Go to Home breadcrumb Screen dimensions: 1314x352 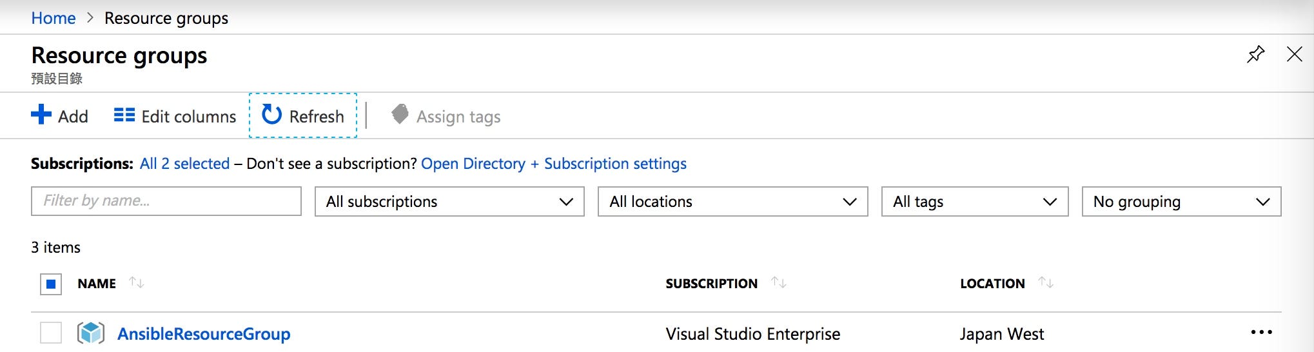54,18
